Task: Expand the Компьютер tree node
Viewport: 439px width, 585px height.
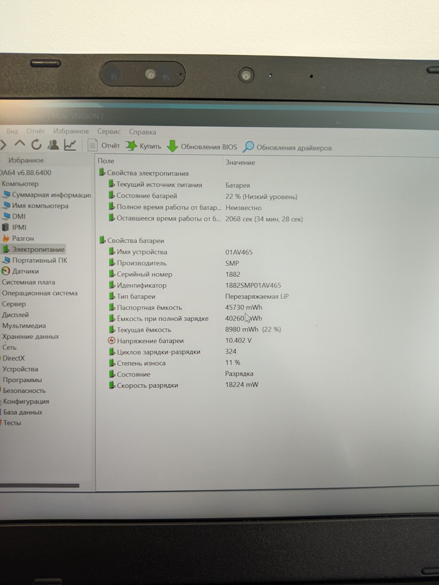Action: coord(20,184)
